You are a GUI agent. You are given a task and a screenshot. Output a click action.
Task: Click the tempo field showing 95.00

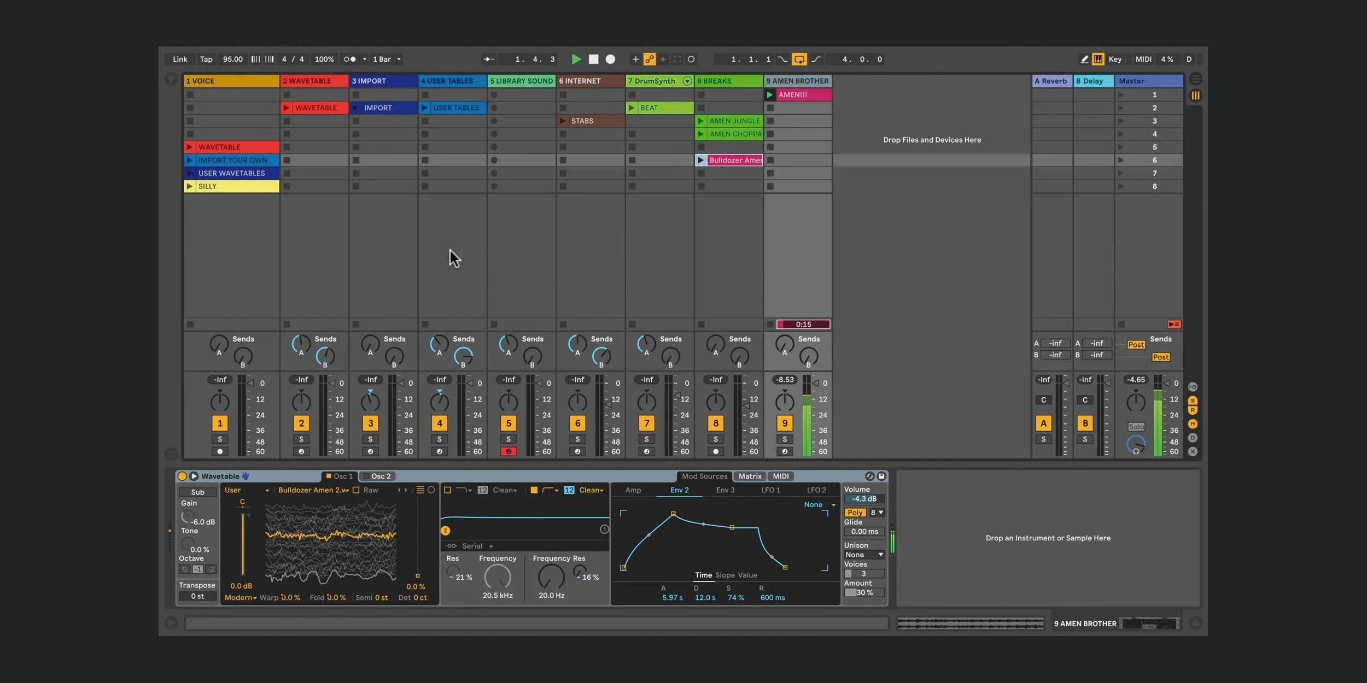pos(232,59)
